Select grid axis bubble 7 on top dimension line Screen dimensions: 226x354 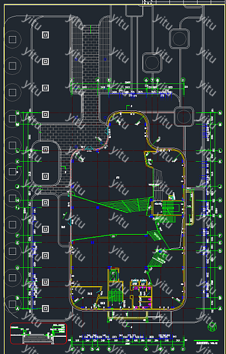pyautogui.click(x=152, y=80)
